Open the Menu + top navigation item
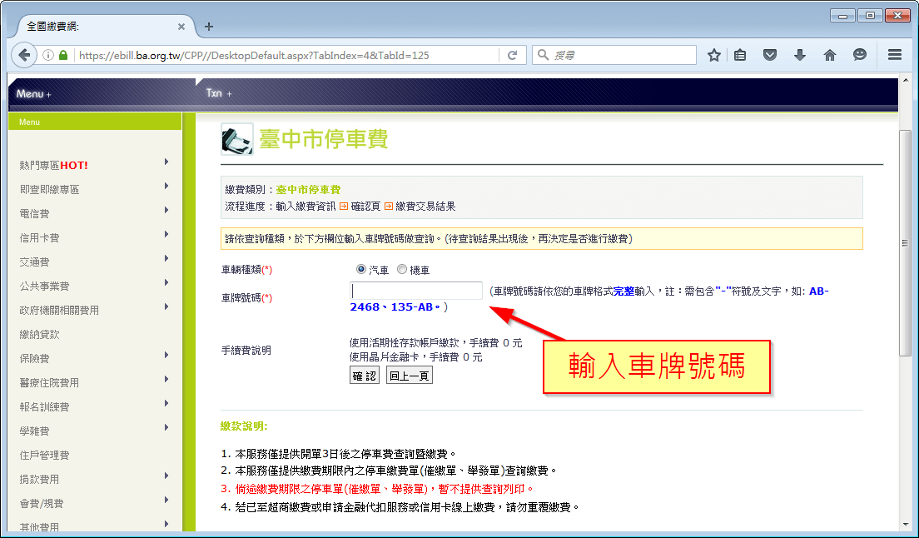This screenshot has height=538, width=919. [34, 94]
